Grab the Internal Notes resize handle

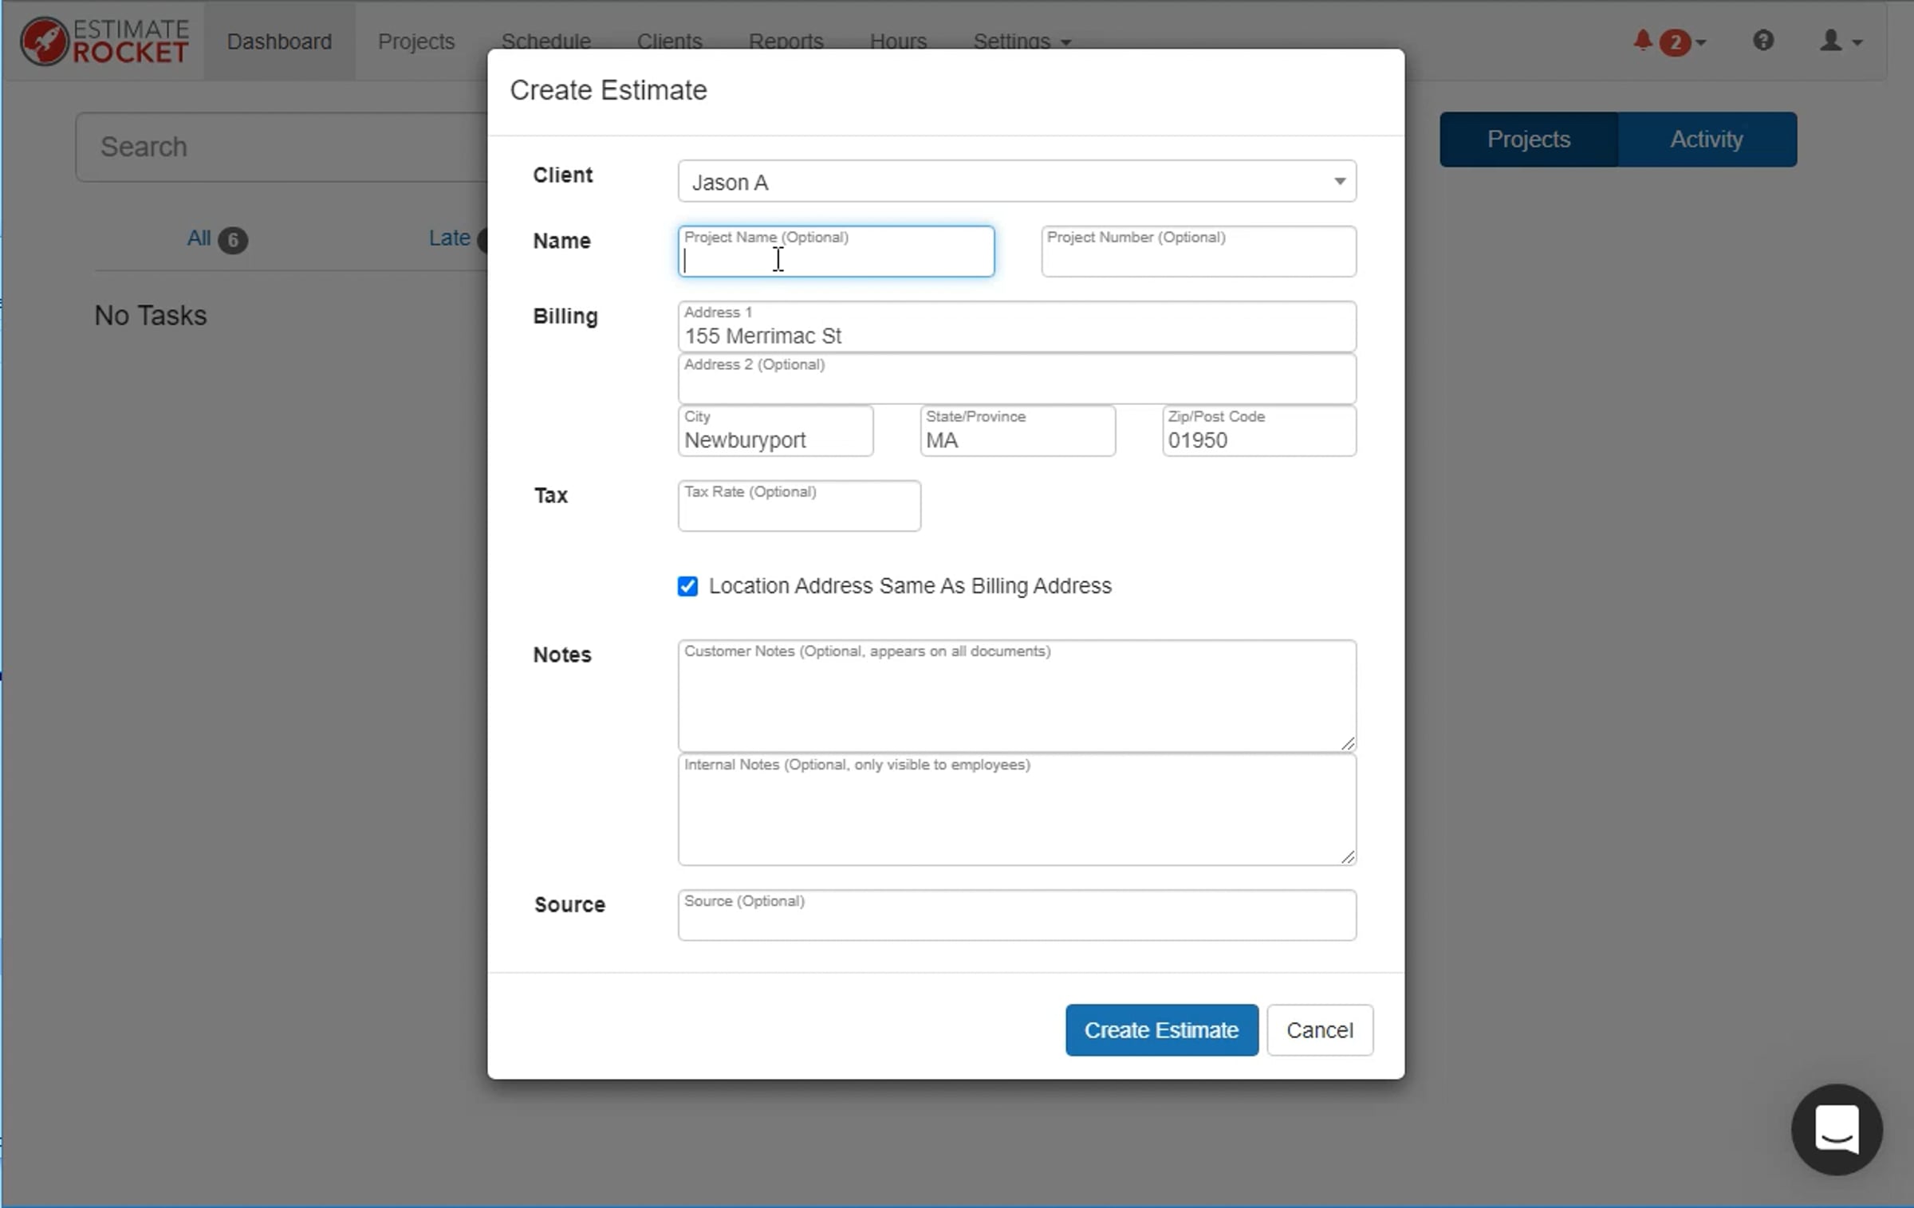[1348, 856]
